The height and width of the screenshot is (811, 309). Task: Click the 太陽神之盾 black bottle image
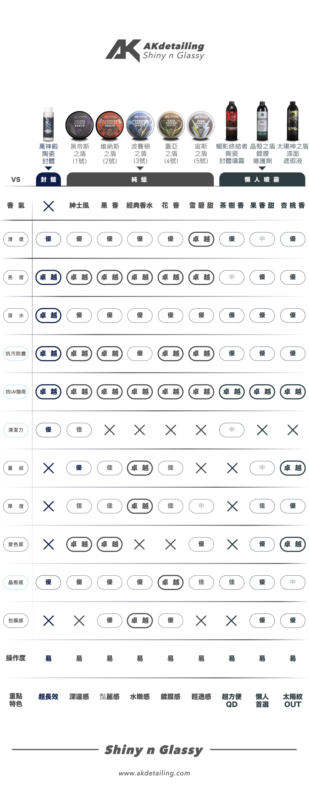click(x=292, y=121)
